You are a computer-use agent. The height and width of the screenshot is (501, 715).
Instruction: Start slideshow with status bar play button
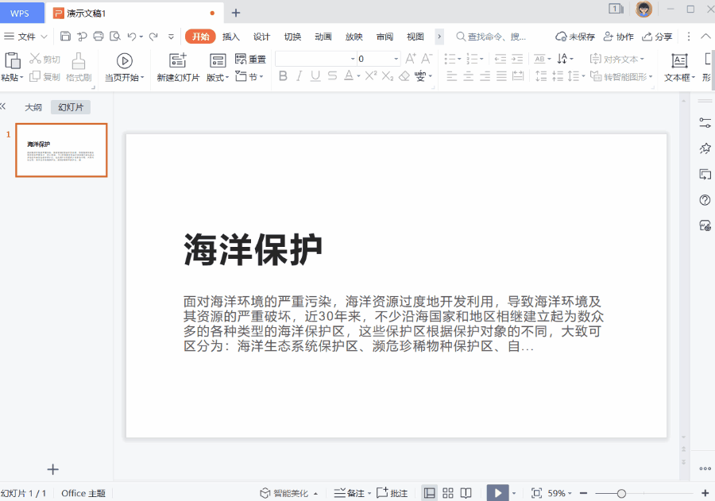pos(497,493)
